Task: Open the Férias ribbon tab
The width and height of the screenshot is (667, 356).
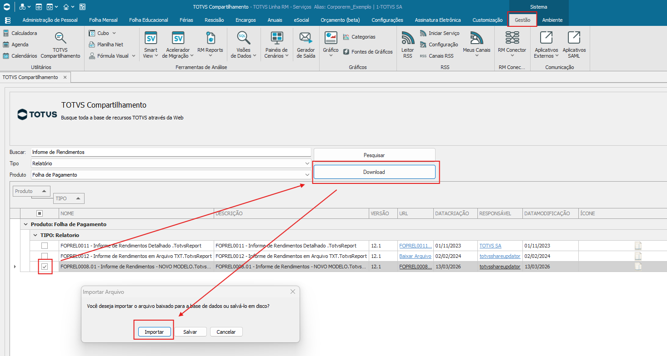Action: pyautogui.click(x=186, y=20)
